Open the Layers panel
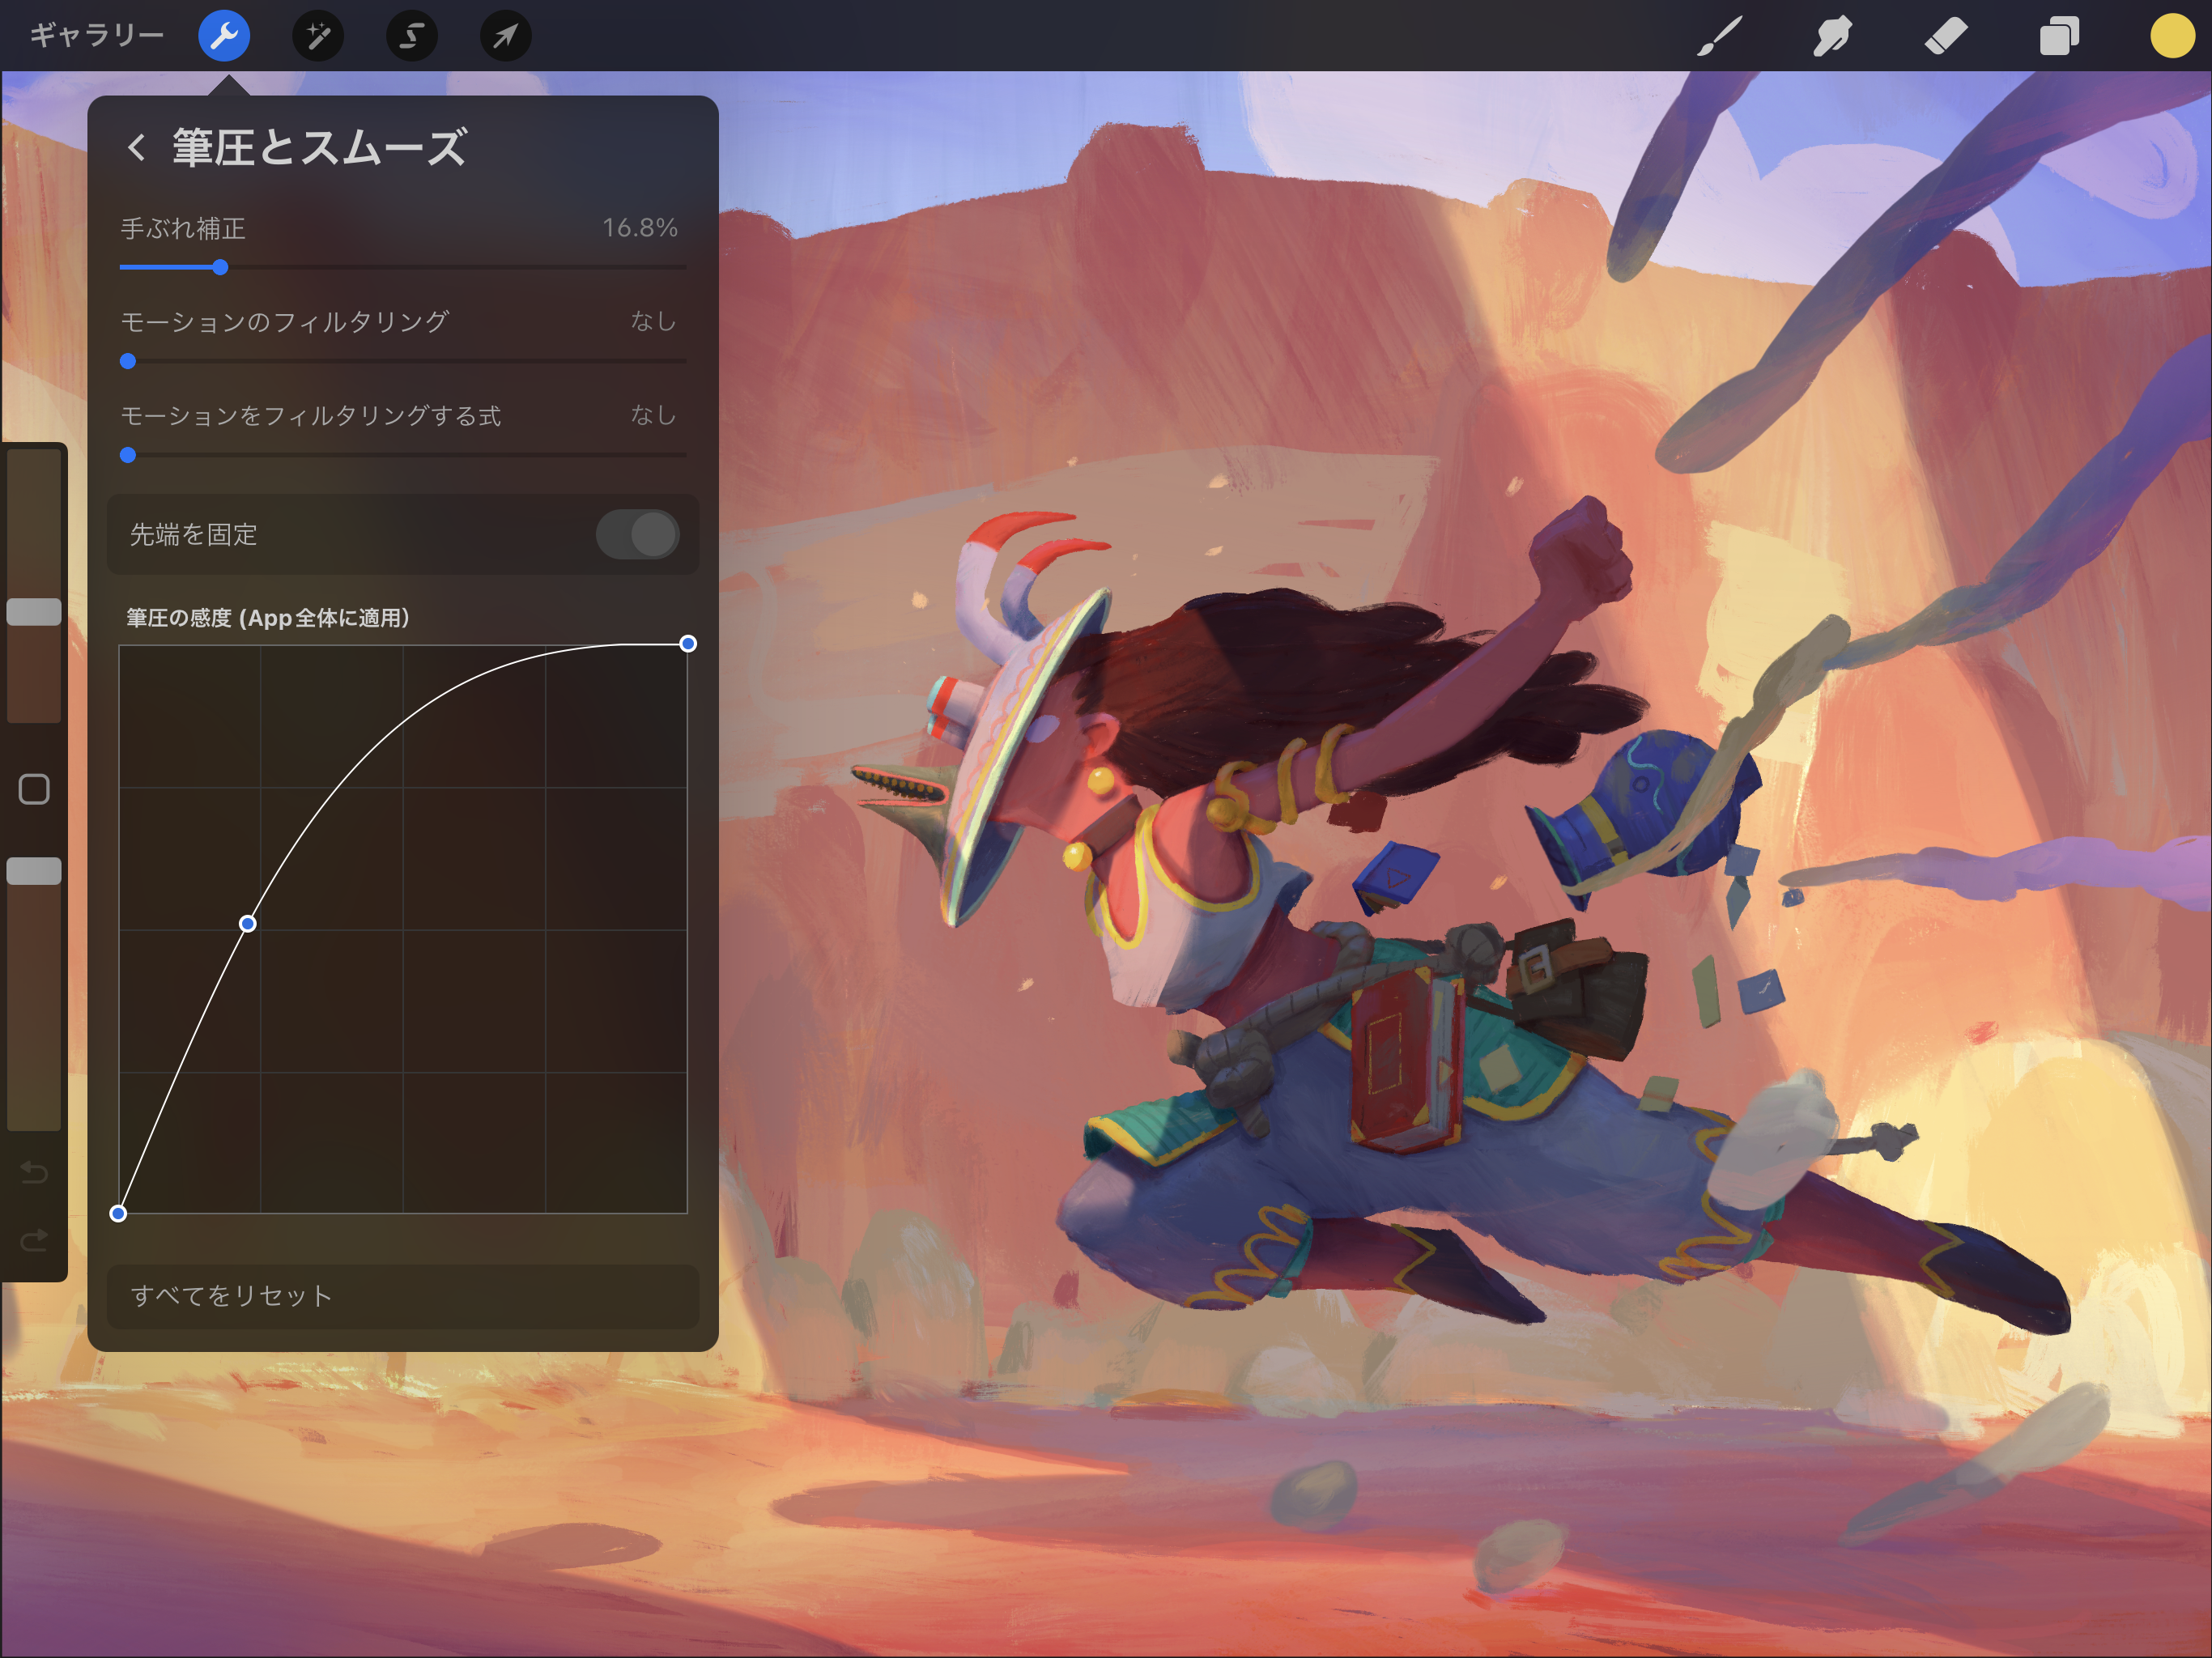 2059,36
